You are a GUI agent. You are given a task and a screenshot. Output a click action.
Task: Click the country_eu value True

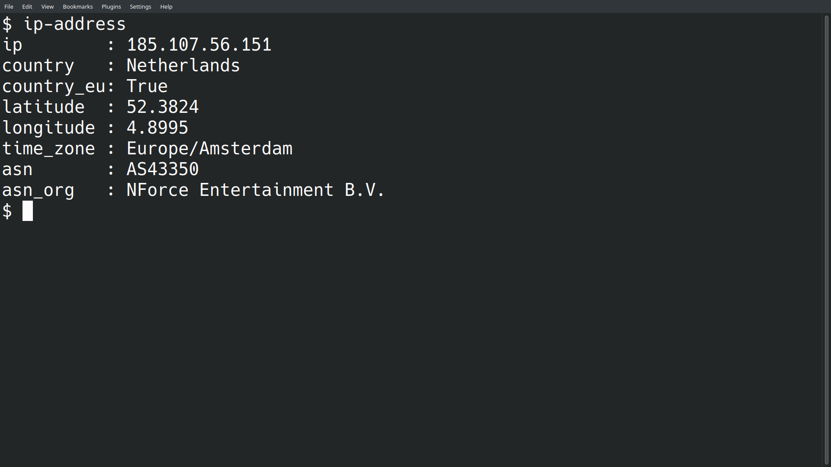tap(147, 86)
